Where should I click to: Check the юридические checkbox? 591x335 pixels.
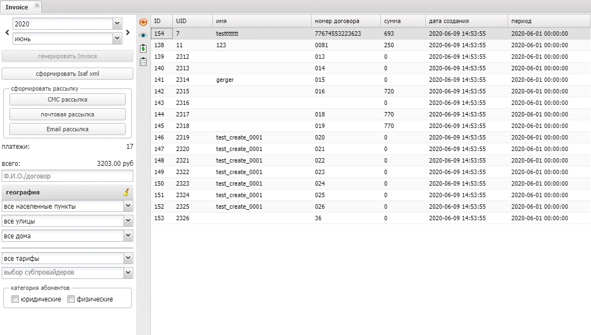pos(15,299)
